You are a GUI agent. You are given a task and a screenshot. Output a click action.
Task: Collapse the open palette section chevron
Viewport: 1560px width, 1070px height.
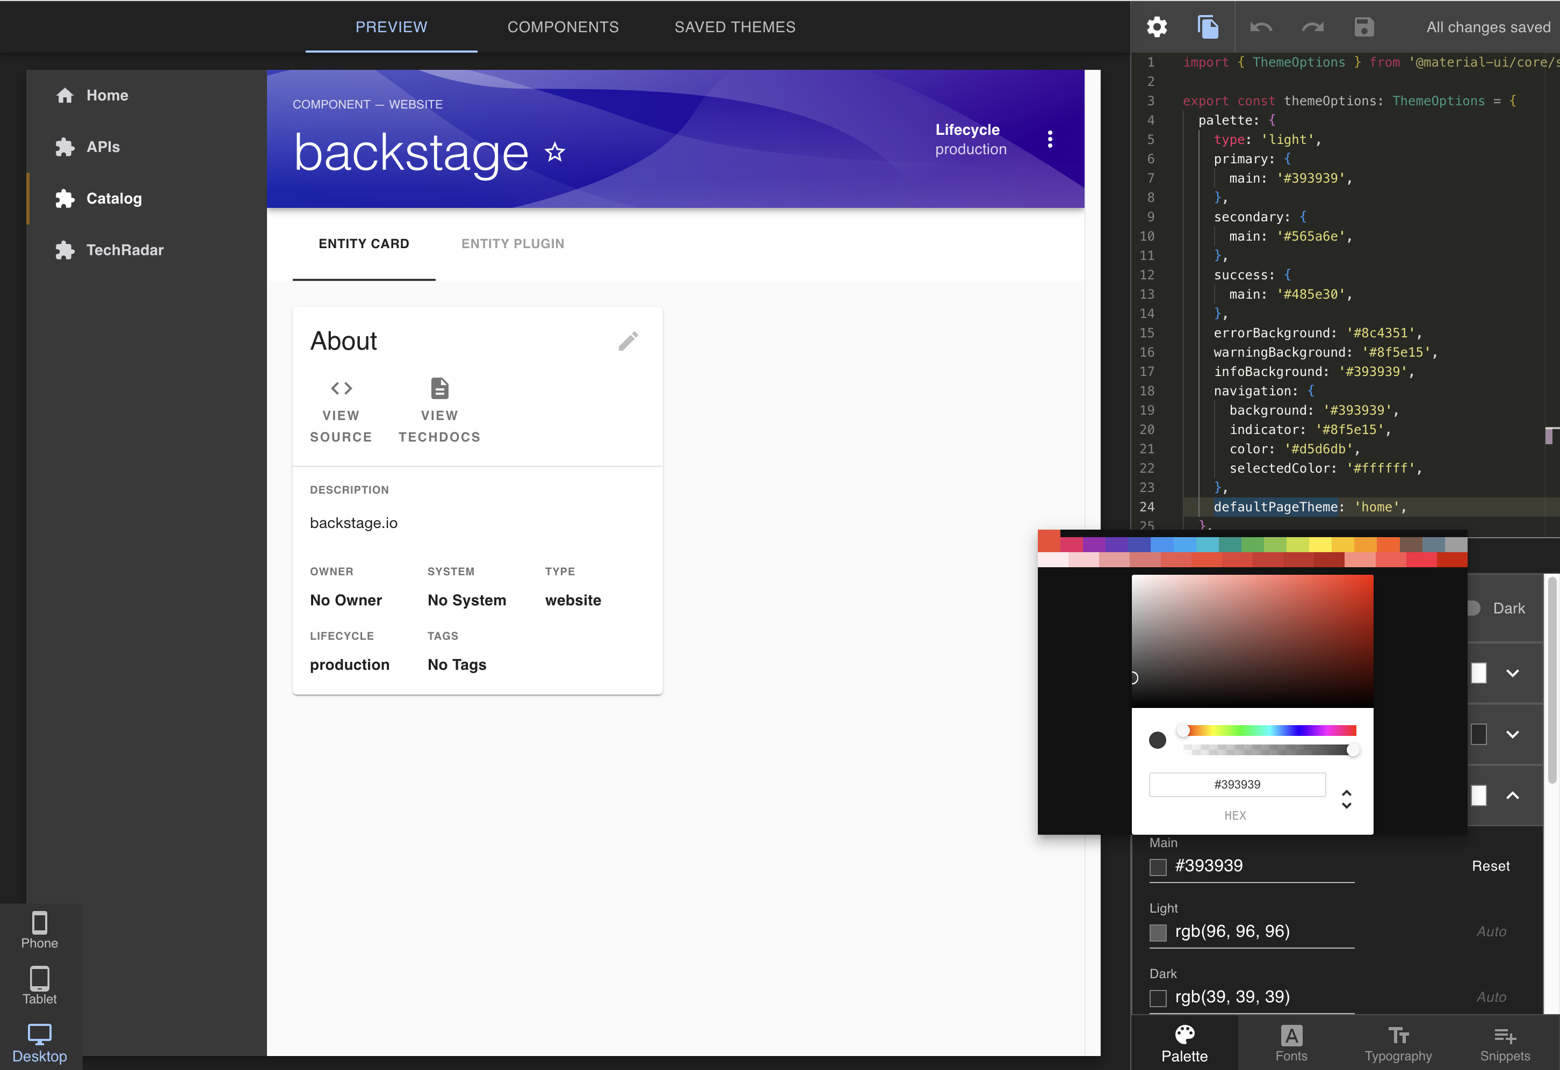(x=1512, y=796)
